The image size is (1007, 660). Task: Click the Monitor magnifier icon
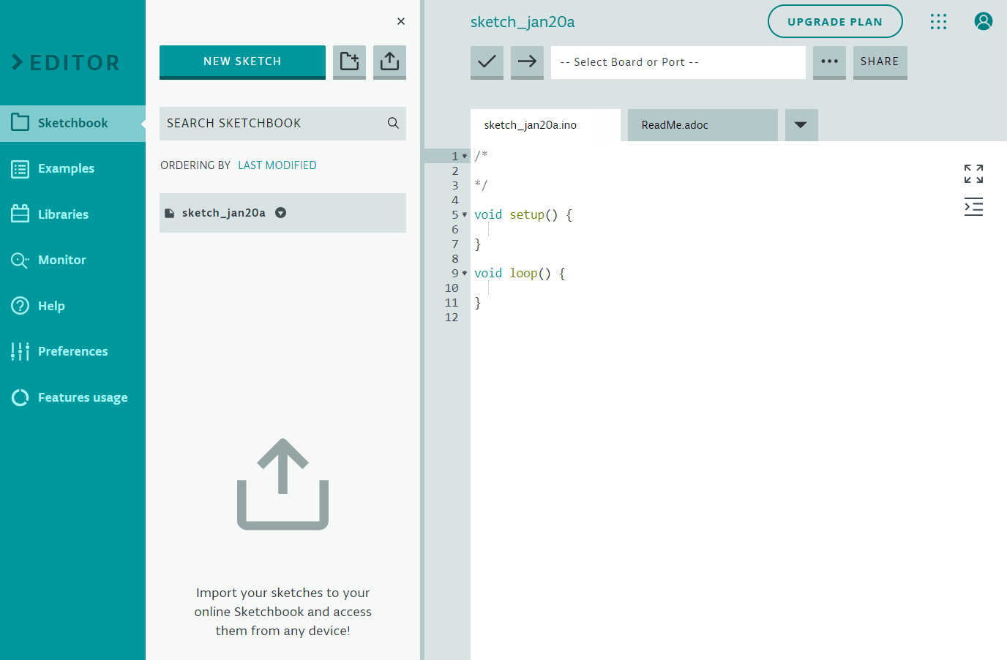20,260
